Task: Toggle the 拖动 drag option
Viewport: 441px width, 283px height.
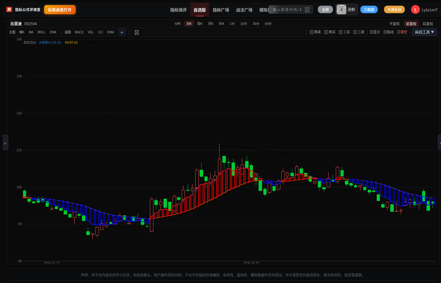Action: pos(388,32)
